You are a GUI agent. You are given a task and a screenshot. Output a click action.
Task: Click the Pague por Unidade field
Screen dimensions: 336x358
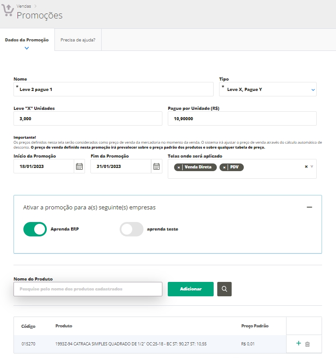(242, 119)
